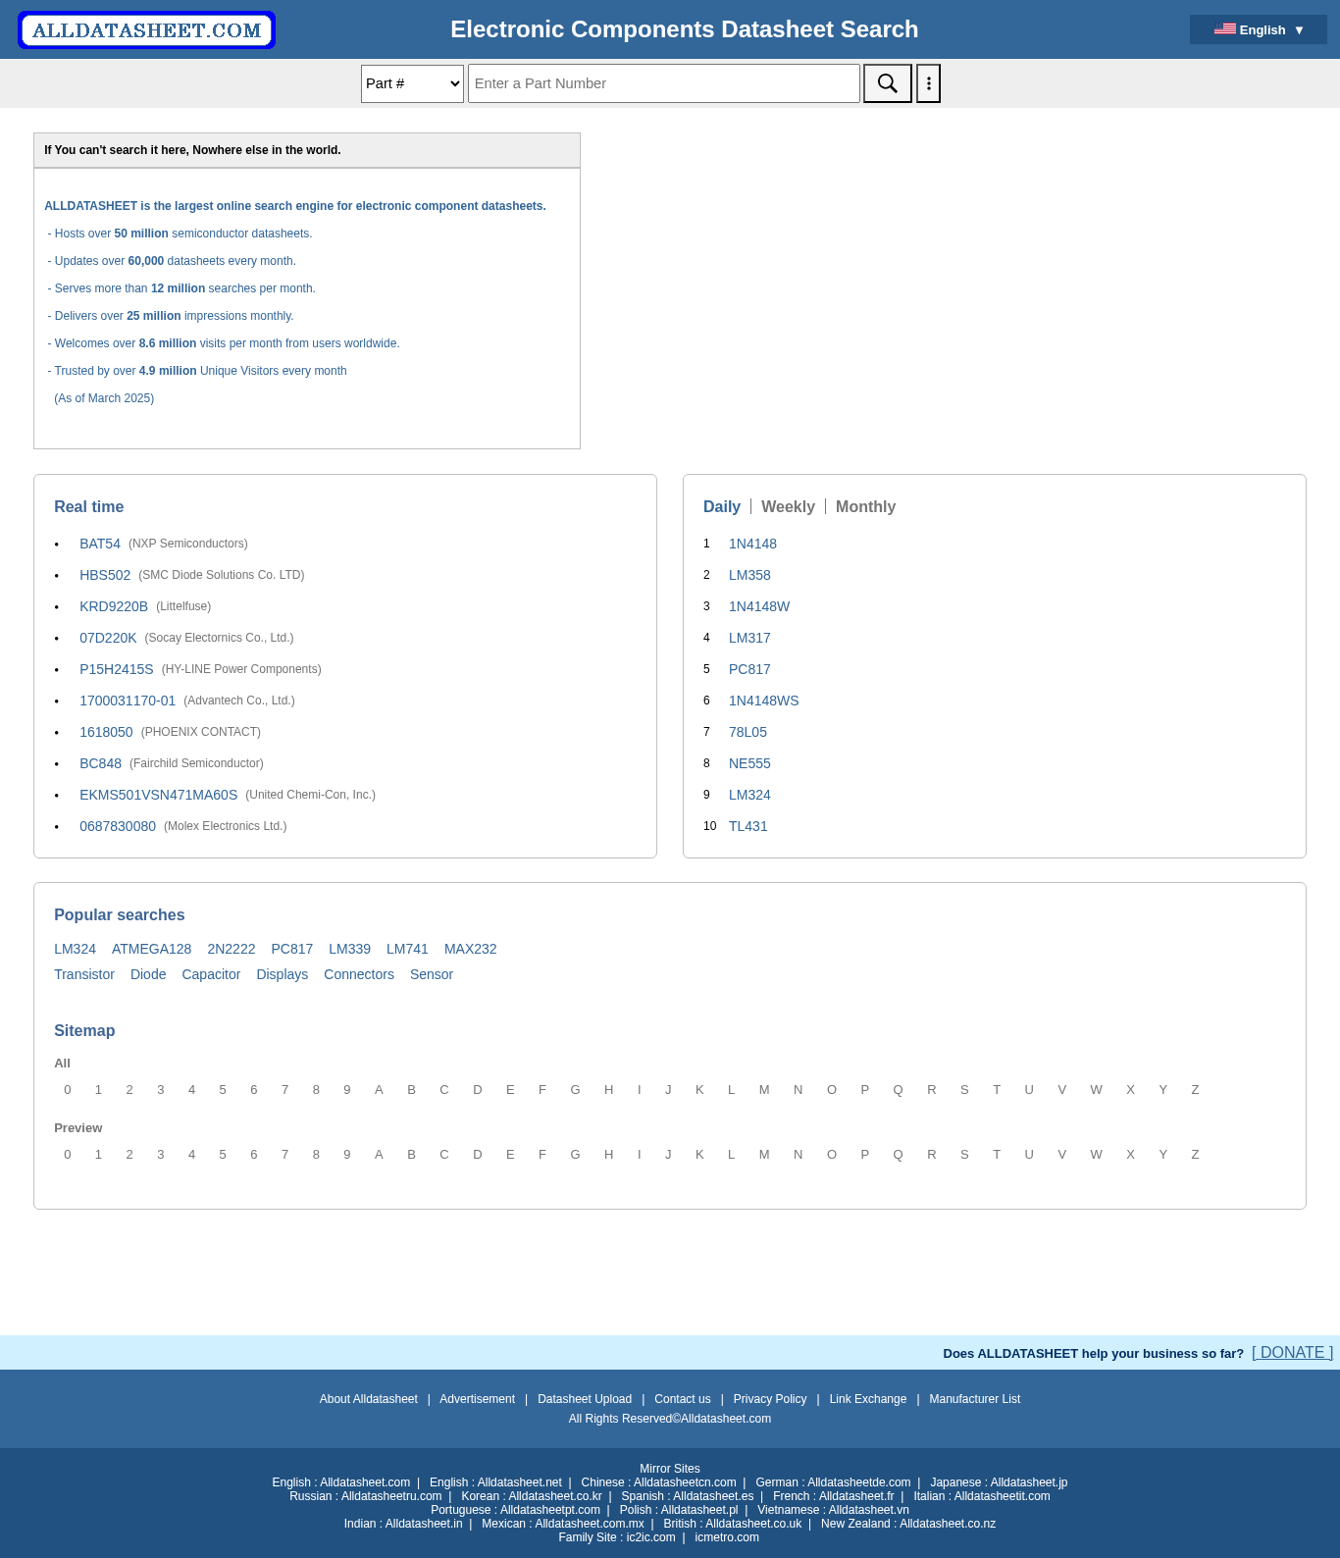The height and width of the screenshot is (1558, 1340).
Task: Open letter T in the Preview sitemap row
Action: click(x=997, y=1155)
